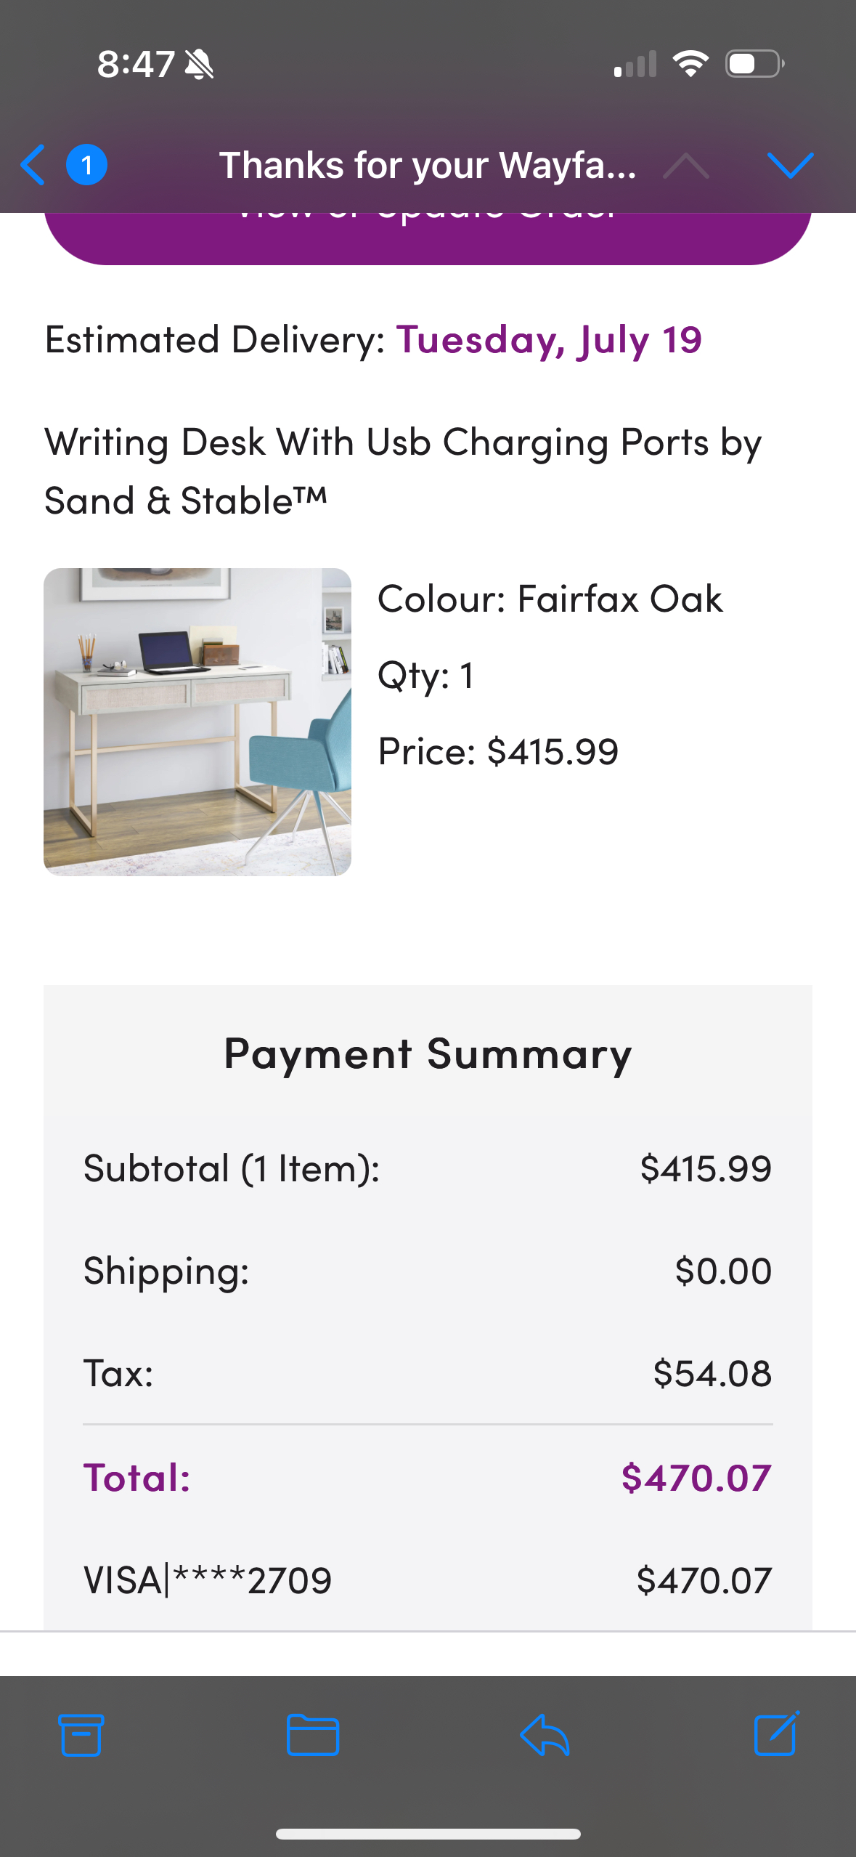Screen dimensions: 856x1857
Task: Tap the purple Total amount $470.07
Action: click(696, 1477)
